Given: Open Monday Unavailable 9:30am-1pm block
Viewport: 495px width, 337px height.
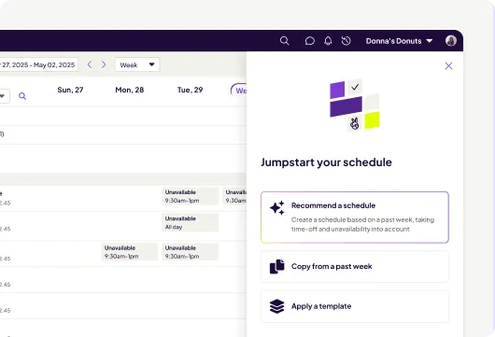Looking at the screenshot, I should click(130, 252).
